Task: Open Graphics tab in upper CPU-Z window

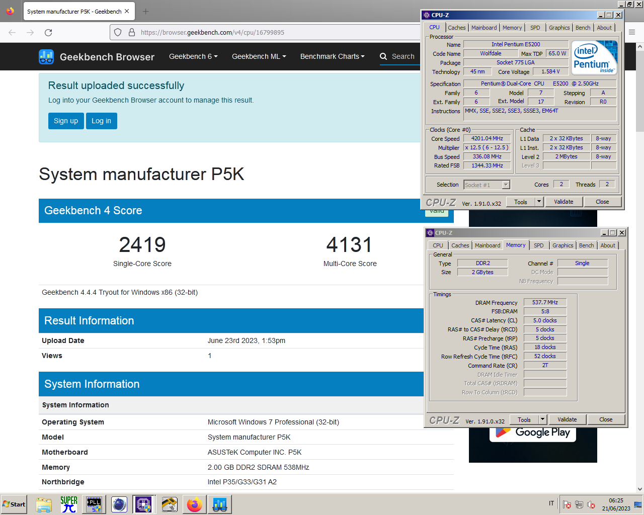Action: [x=559, y=28]
